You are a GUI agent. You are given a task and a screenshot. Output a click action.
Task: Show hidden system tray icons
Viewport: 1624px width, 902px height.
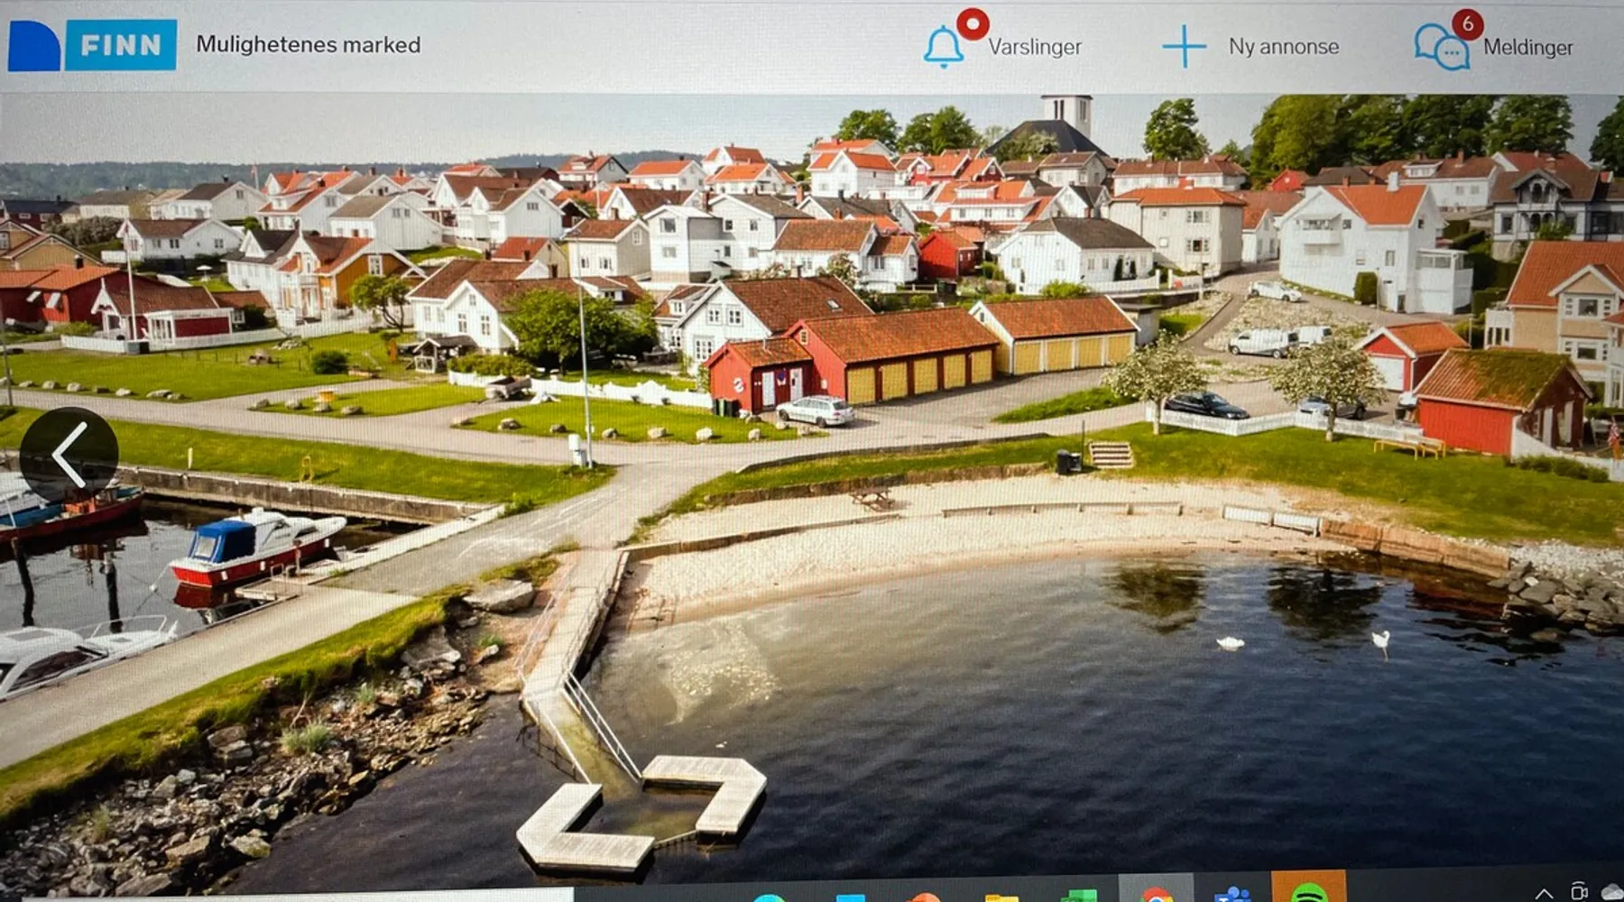1544,893
